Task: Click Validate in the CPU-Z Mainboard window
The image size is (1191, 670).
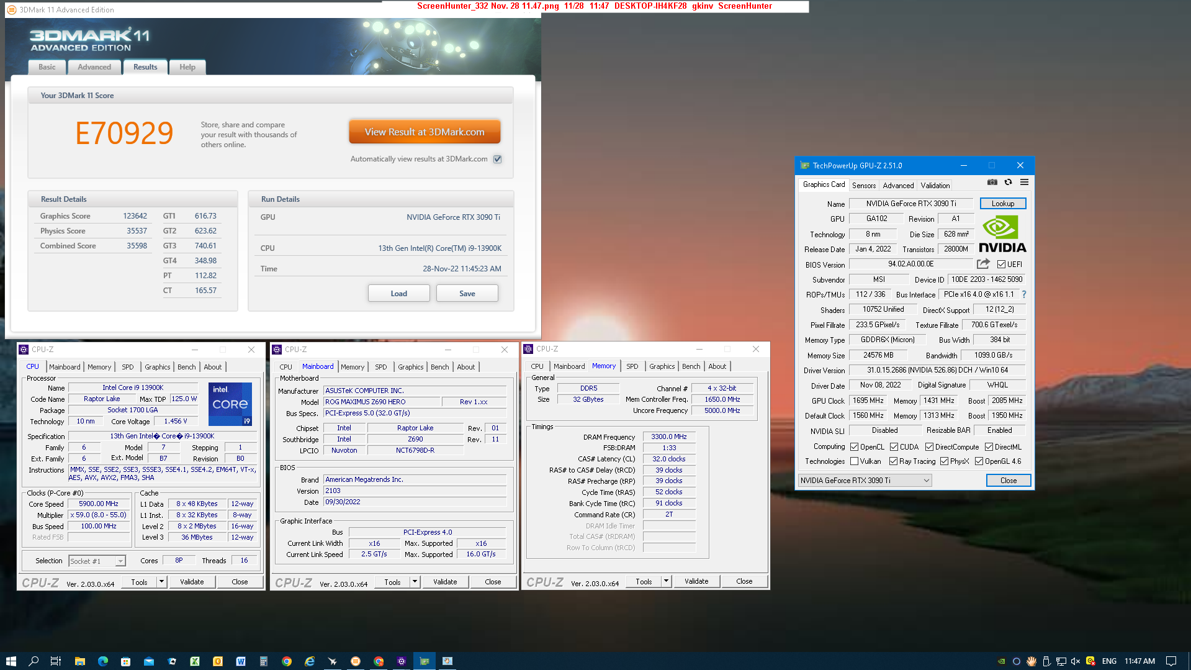Action: click(445, 582)
